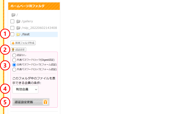Click the orange plus icon for new folder
177x114 pixels.
click(13, 43)
